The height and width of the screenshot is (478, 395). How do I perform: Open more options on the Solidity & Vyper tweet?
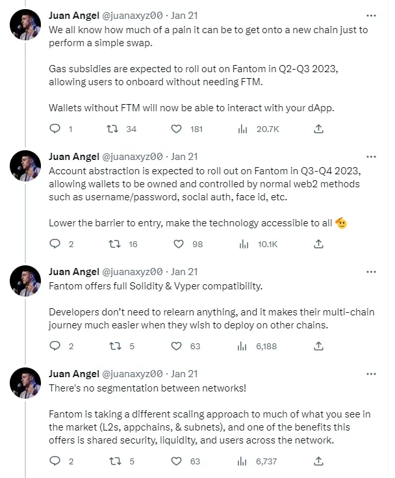click(371, 272)
